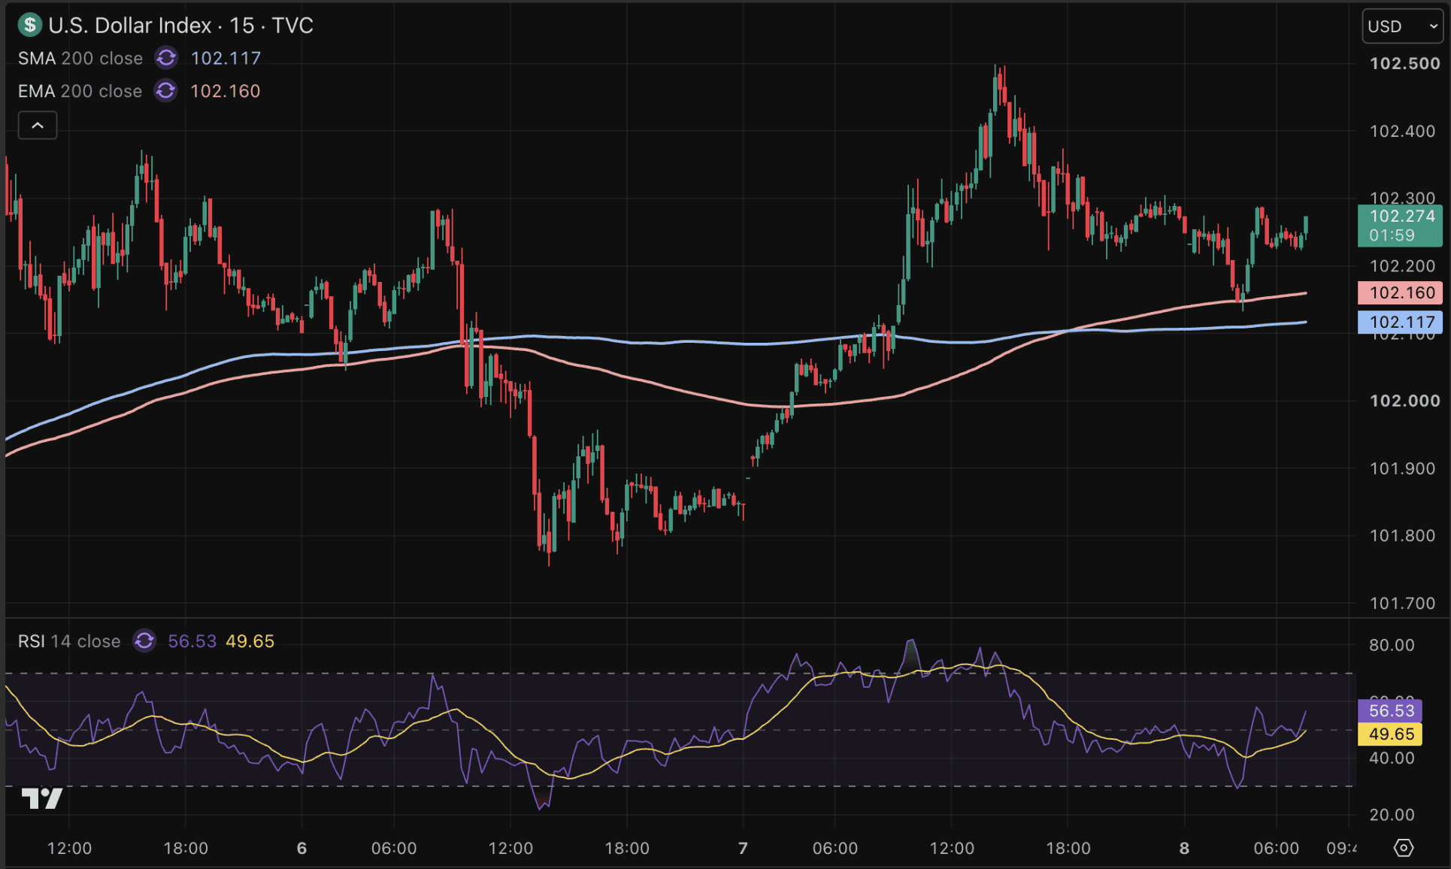Image resolution: width=1451 pixels, height=869 pixels.
Task: Open chart settings gear icon
Action: pyautogui.click(x=1403, y=848)
